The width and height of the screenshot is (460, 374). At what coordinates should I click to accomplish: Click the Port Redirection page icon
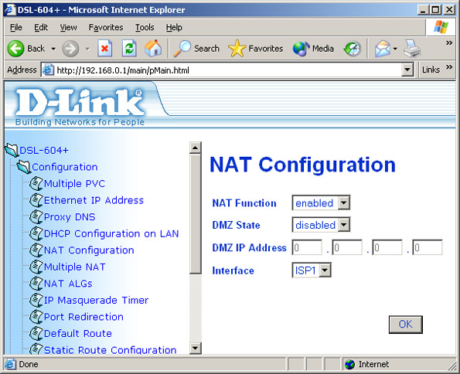[x=36, y=317]
